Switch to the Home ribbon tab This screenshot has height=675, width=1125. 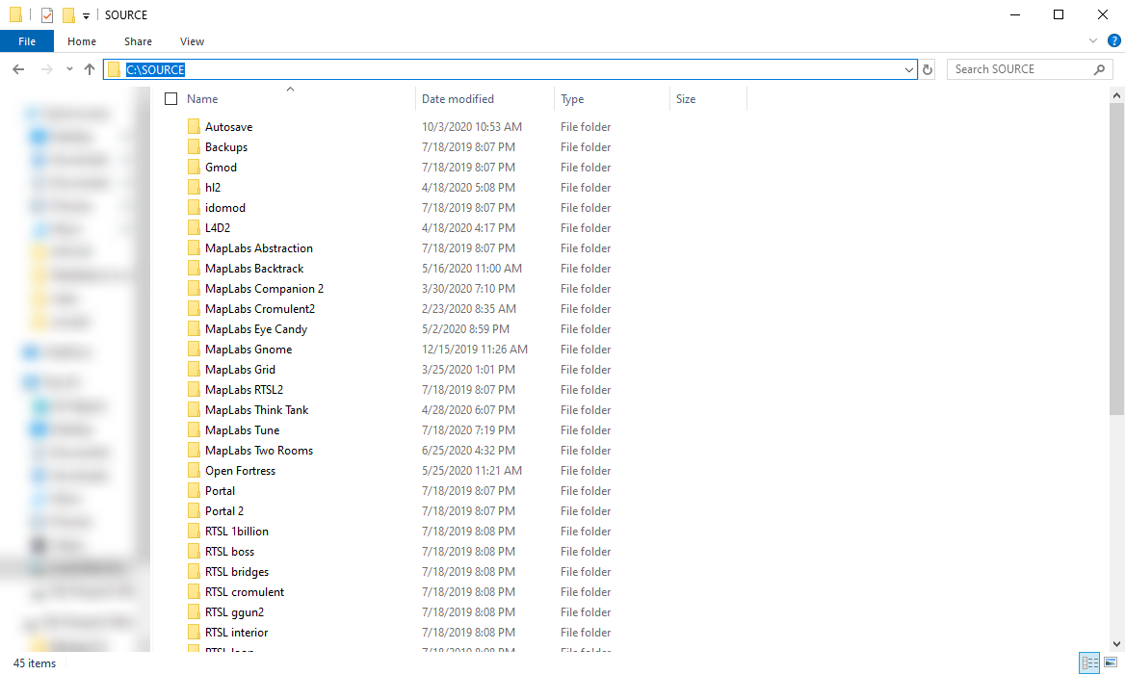coord(82,41)
